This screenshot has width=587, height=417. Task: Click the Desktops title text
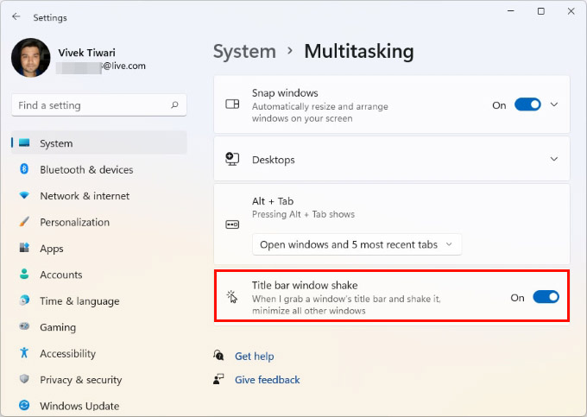[x=274, y=161]
